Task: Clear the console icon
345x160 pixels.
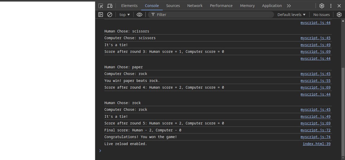Action: [x=110, y=15]
